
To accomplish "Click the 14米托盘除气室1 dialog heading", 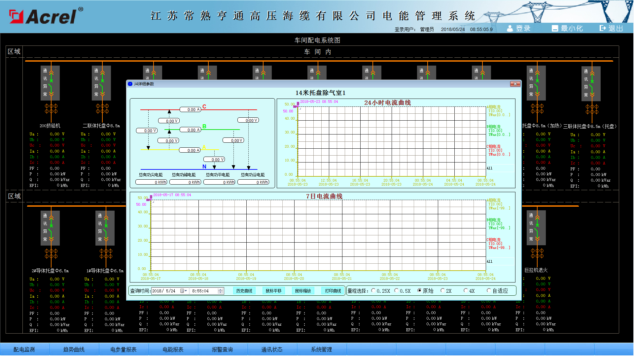I will [x=320, y=93].
